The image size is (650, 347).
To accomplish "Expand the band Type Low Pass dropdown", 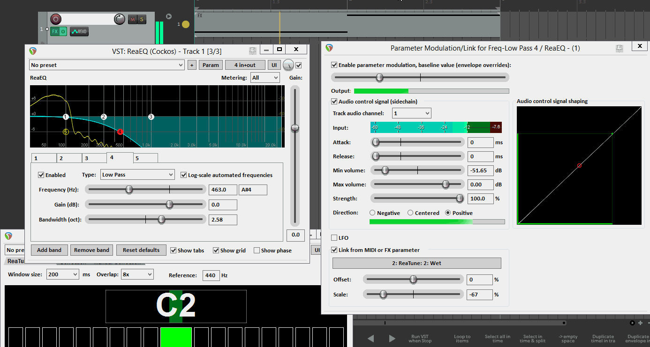I will pos(137,175).
